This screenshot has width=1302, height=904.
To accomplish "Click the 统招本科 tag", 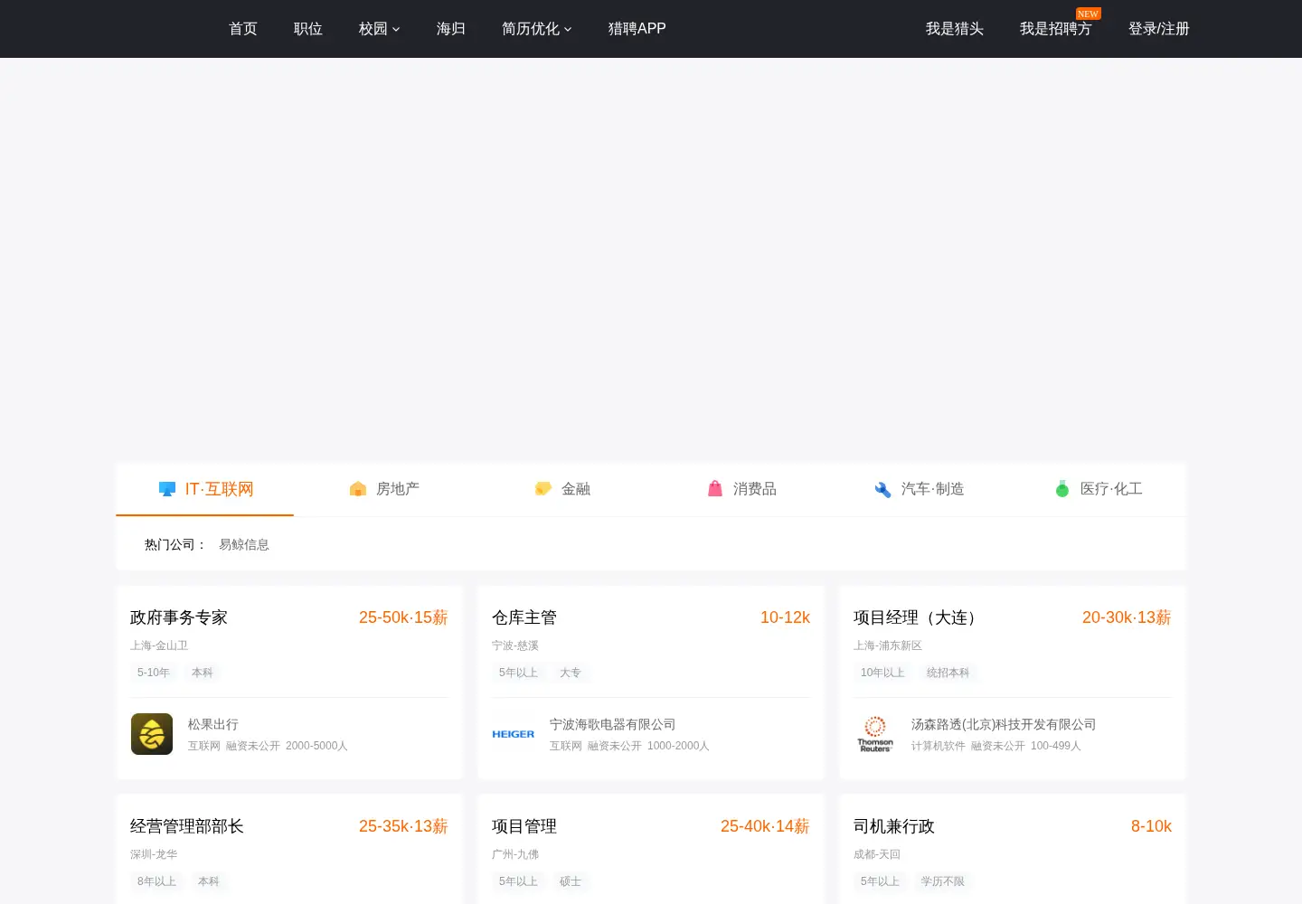I will [948, 673].
